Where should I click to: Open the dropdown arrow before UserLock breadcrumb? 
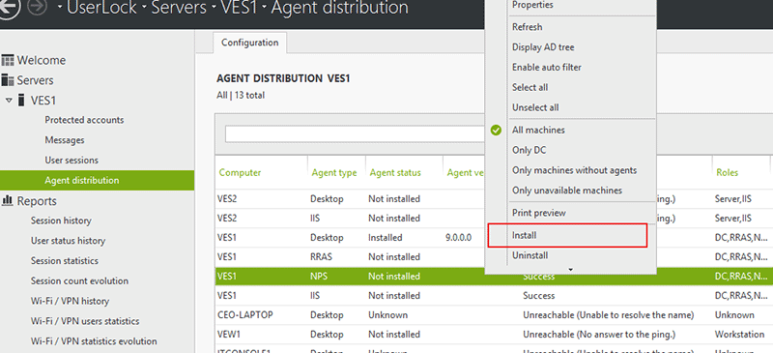click(60, 8)
